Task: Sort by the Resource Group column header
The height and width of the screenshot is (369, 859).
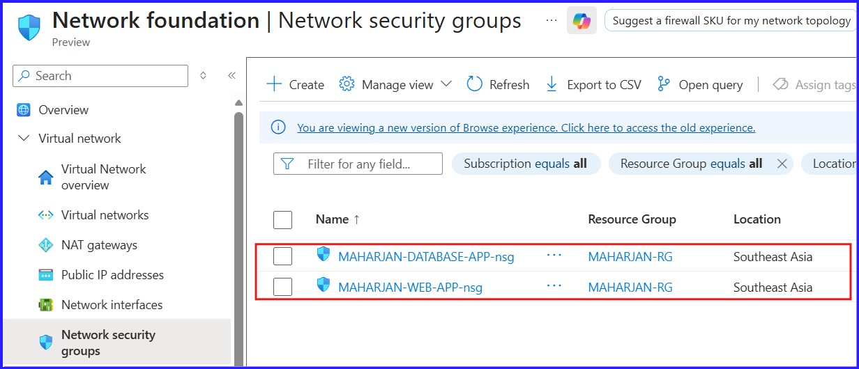Action: click(x=632, y=219)
